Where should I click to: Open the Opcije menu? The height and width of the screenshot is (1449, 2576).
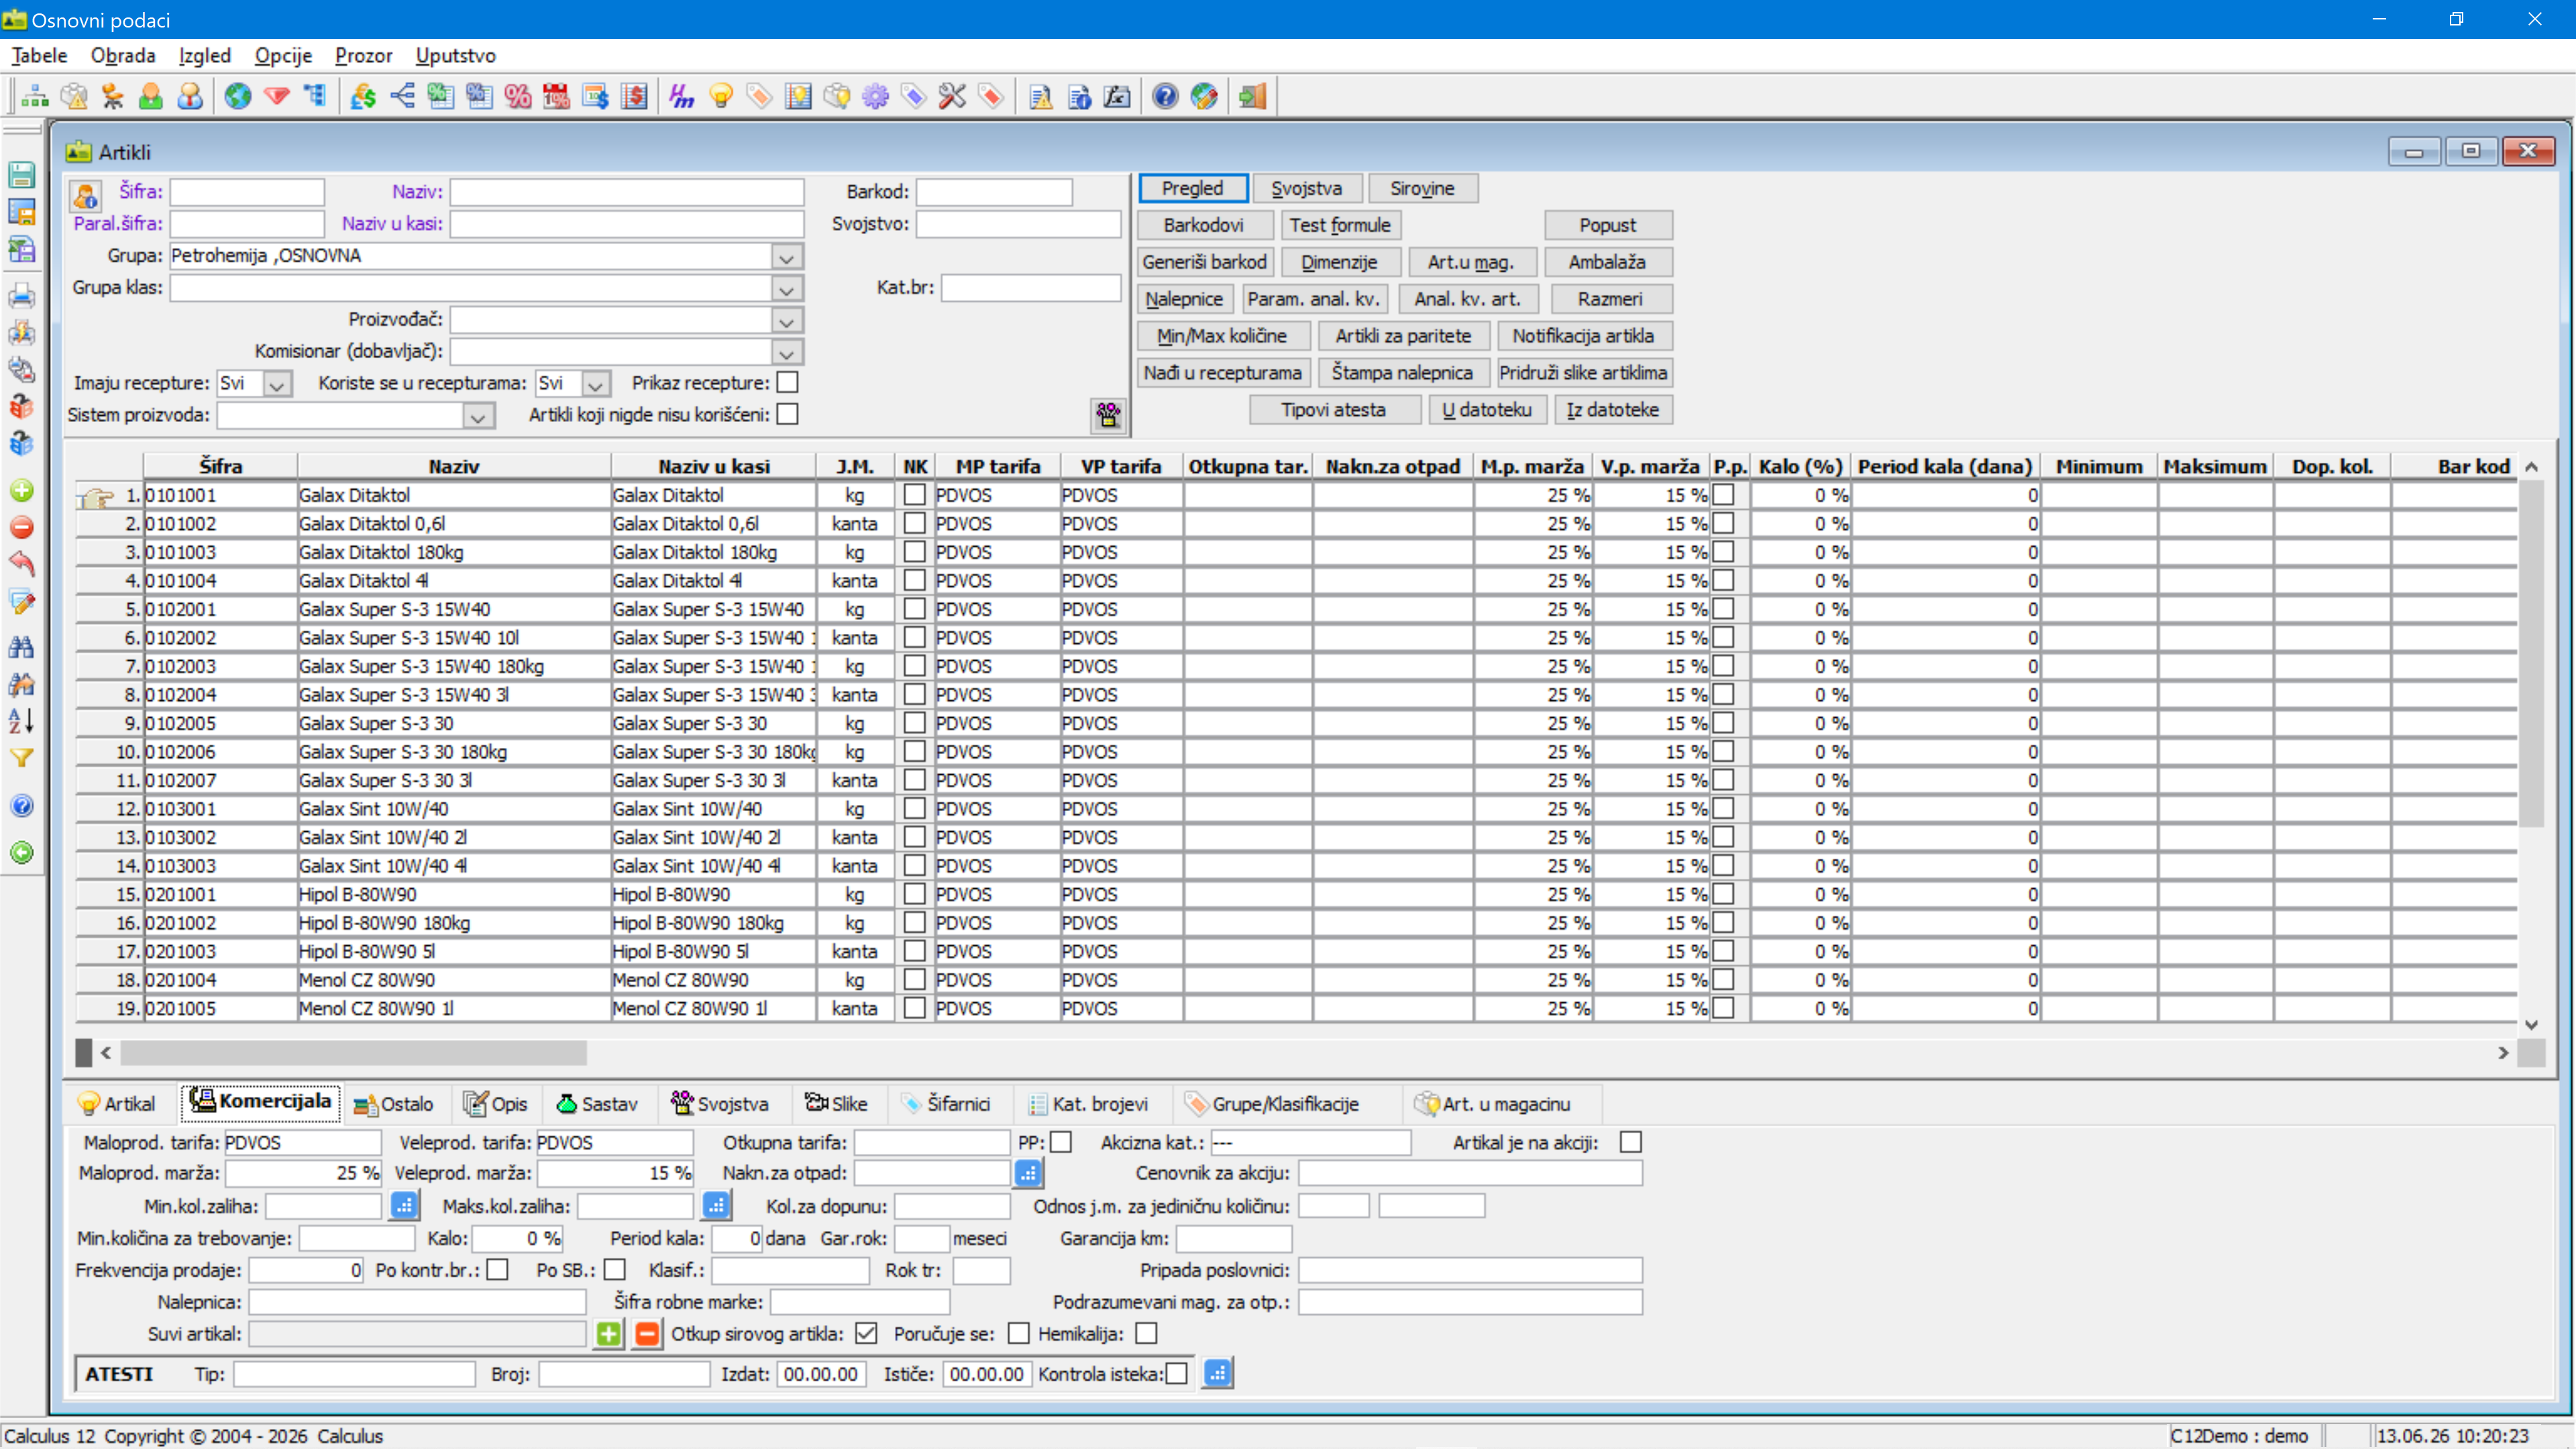tap(283, 56)
